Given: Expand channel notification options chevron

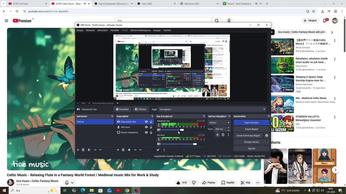Looking at the screenshot, I should point(72,183).
